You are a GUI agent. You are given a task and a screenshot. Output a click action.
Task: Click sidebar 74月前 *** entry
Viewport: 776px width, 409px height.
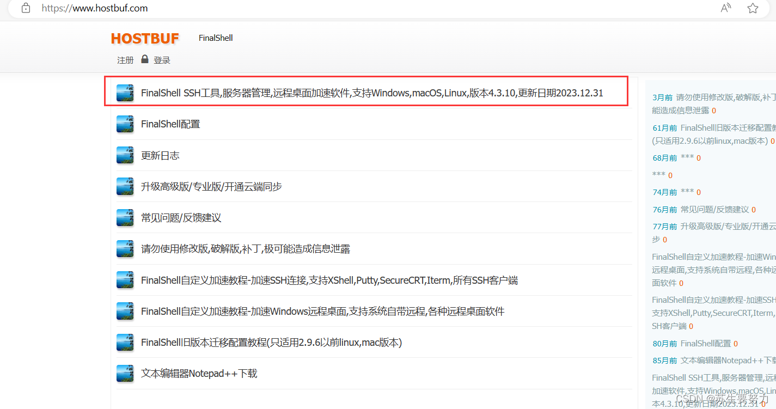tap(677, 192)
